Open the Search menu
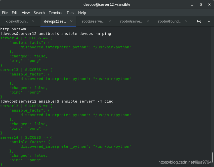214x167 pixels. click(x=39, y=13)
